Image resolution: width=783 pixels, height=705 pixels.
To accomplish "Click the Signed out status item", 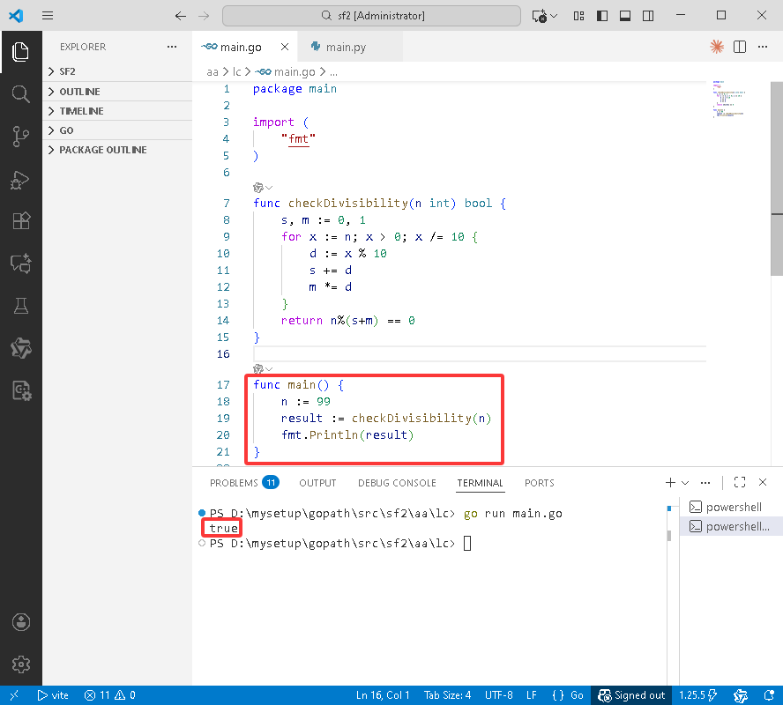I will 631,695.
